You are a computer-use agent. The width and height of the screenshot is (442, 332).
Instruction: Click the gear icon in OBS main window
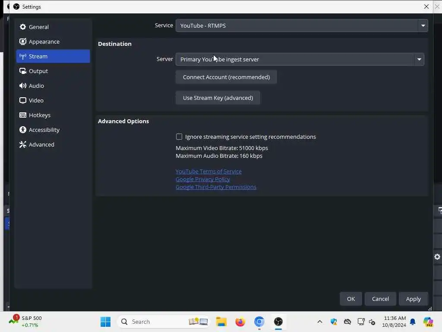[x=437, y=257]
